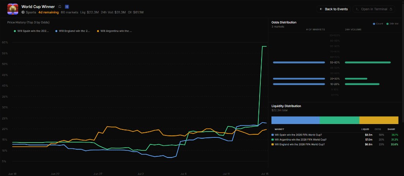Screen dimensions: 404x176
Task: Click the 10-20% odds bucket label
Action: [x=335, y=84]
